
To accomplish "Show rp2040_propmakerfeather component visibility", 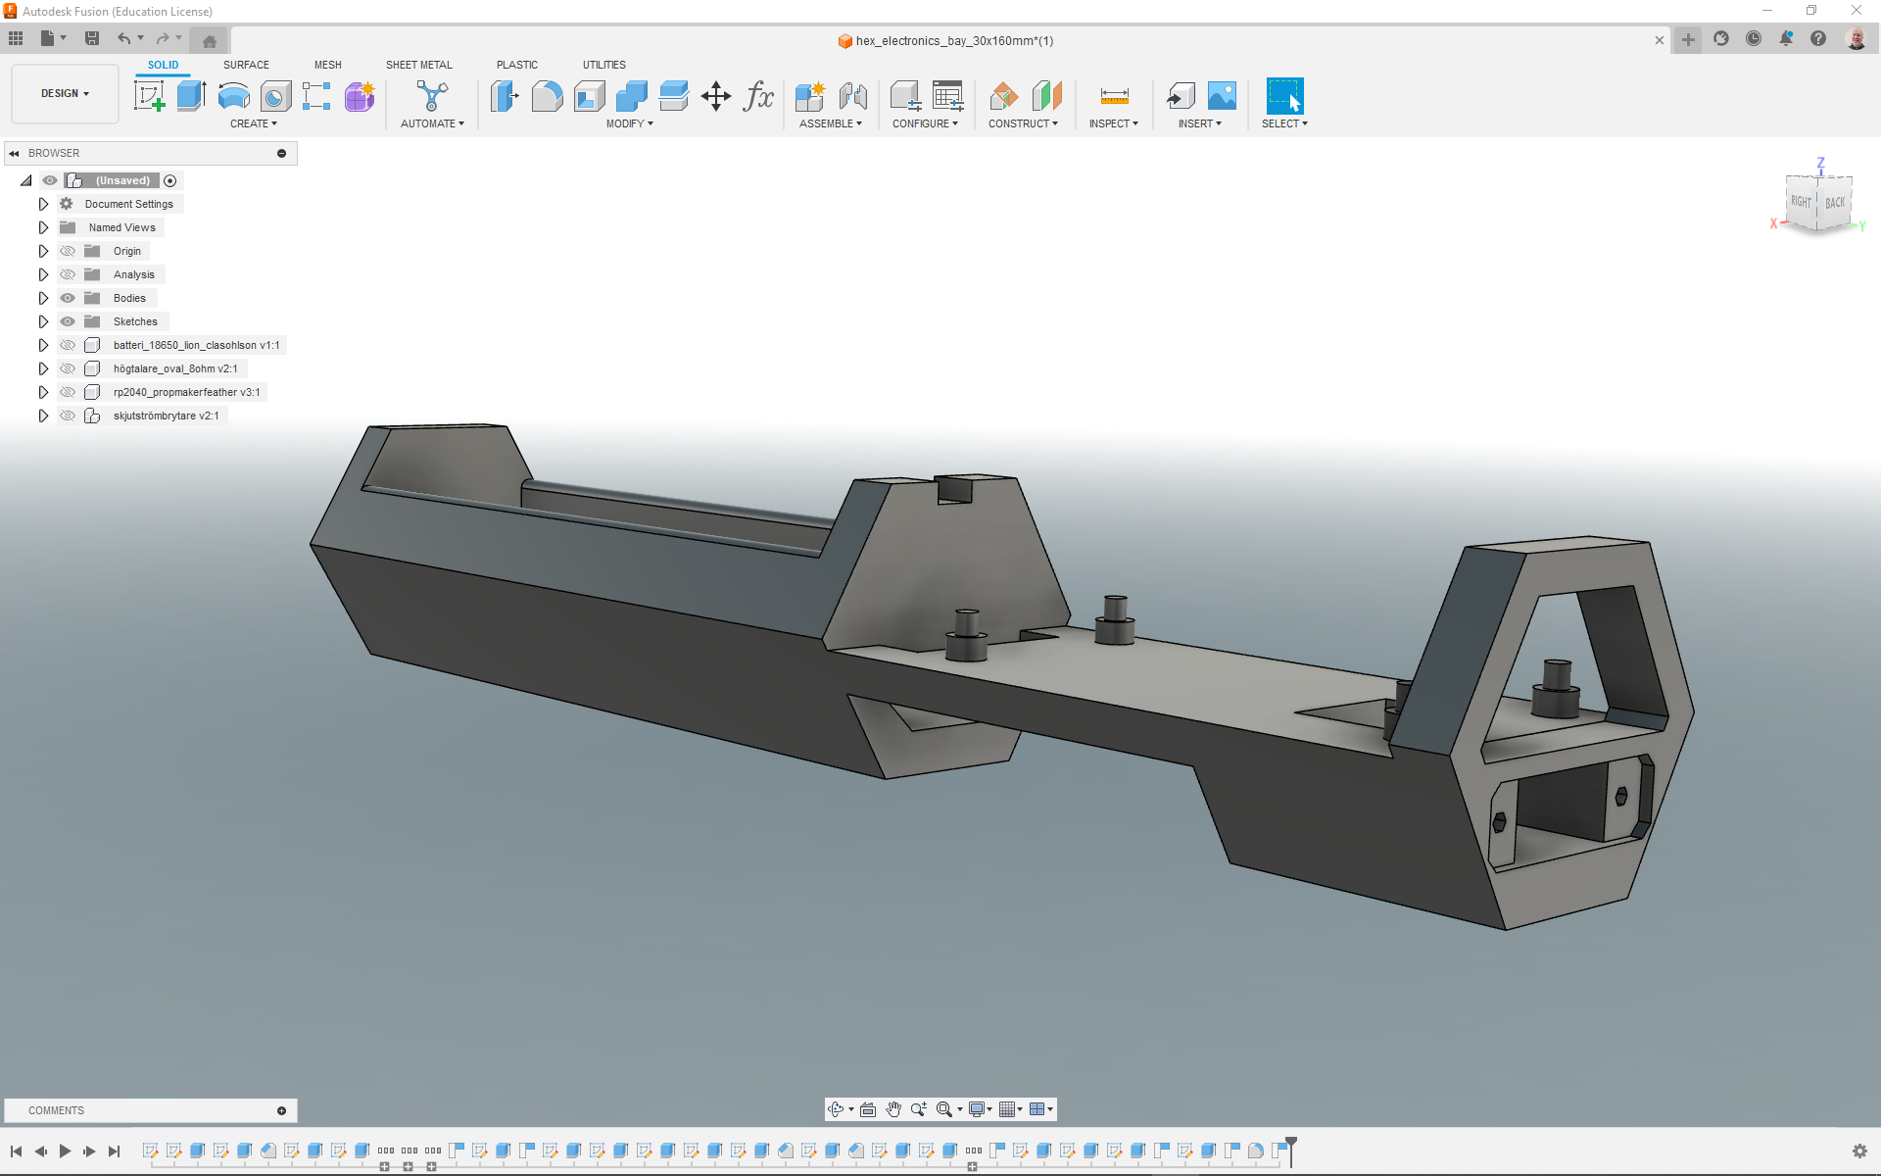I will point(68,392).
